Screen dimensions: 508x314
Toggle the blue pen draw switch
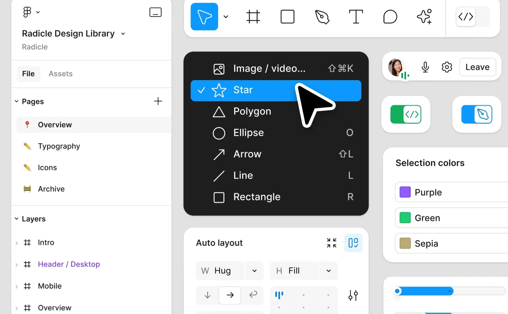tap(477, 114)
